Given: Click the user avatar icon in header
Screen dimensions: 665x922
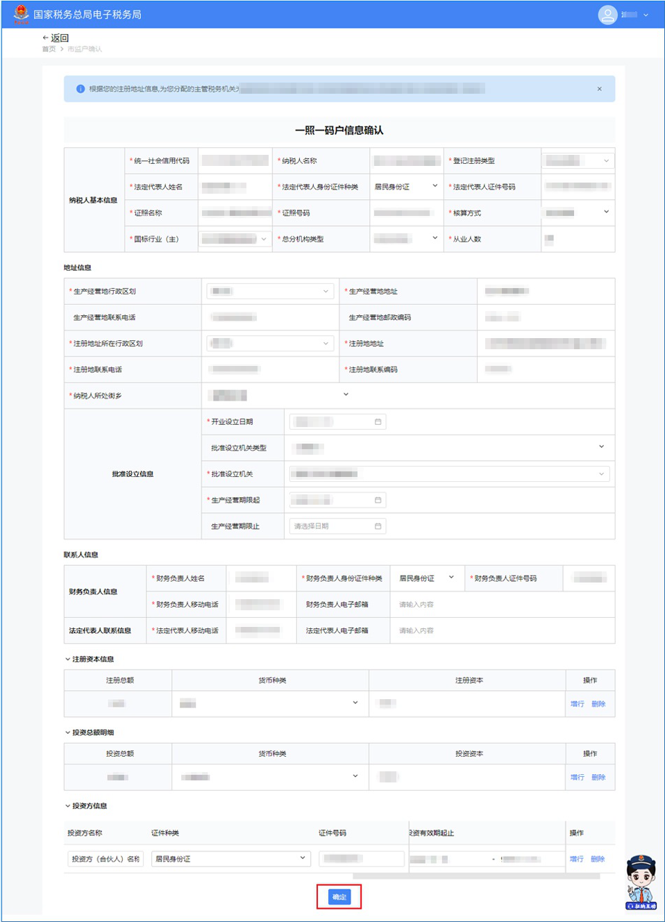Looking at the screenshot, I should coord(607,15).
